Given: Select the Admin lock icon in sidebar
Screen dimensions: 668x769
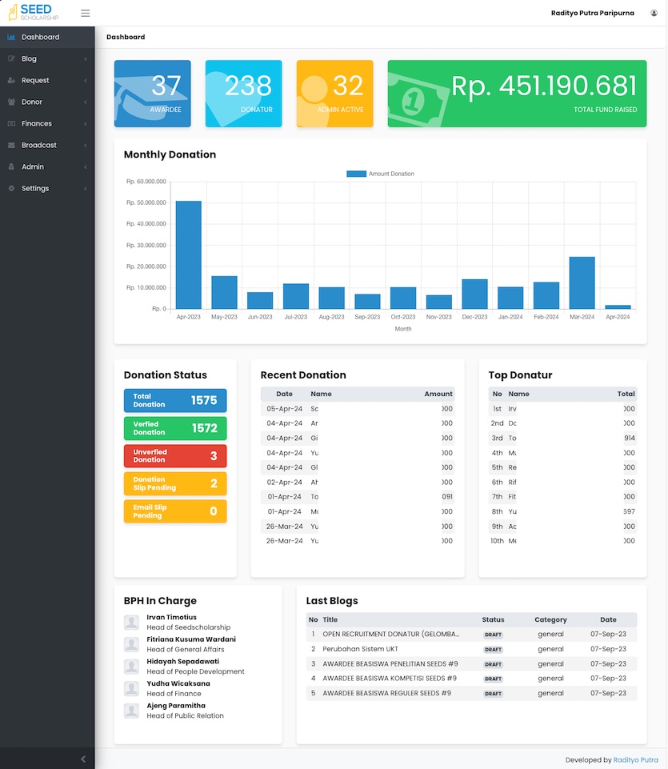Looking at the screenshot, I should click(11, 166).
